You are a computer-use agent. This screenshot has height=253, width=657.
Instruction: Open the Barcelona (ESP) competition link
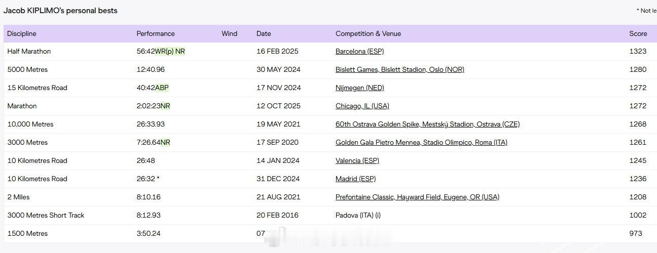[x=359, y=51]
